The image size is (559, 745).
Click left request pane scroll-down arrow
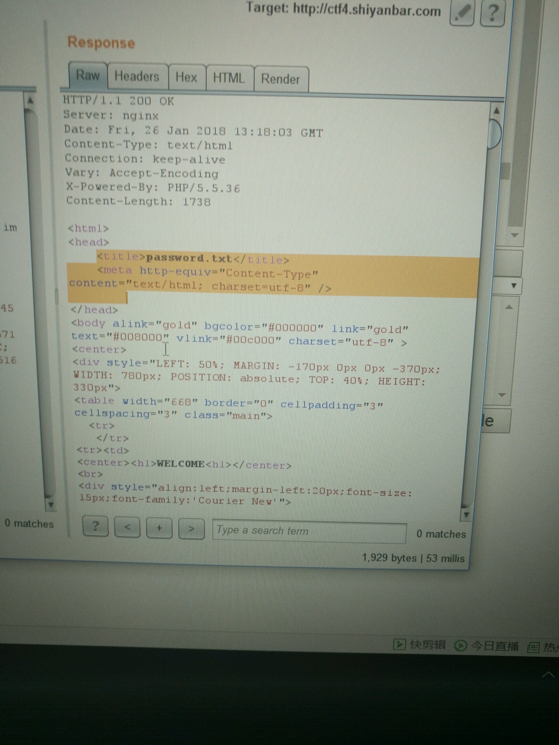click(x=51, y=504)
